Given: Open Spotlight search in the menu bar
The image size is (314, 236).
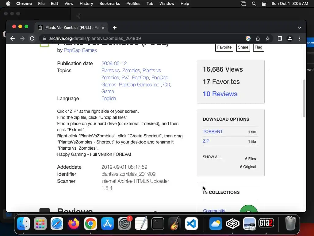Looking at the screenshot, I should point(254,4).
